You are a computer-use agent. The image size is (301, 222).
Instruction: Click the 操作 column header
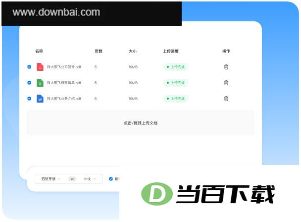click(x=226, y=51)
